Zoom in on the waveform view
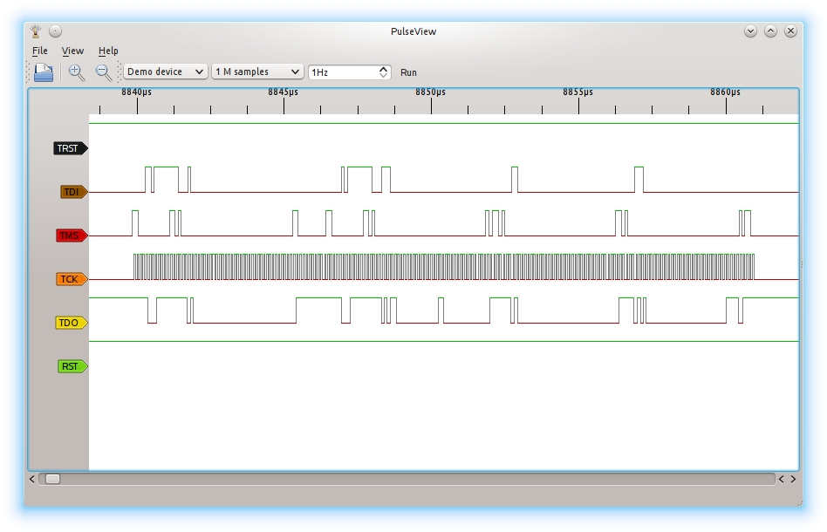The width and height of the screenshot is (827, 532). 77,72
